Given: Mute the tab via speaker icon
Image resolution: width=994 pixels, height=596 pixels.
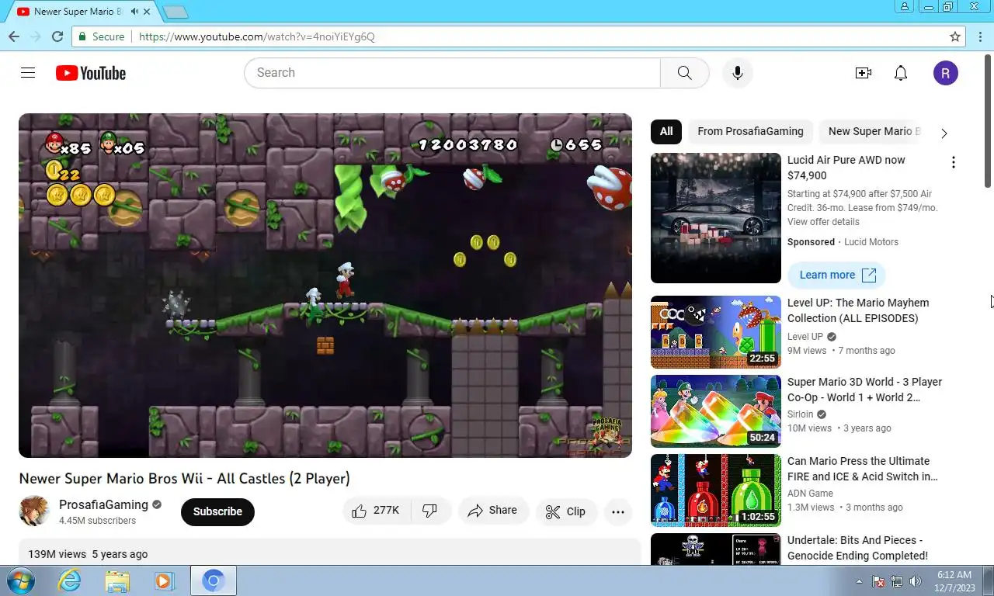Looking at the screenshot, I should [134, 12].
